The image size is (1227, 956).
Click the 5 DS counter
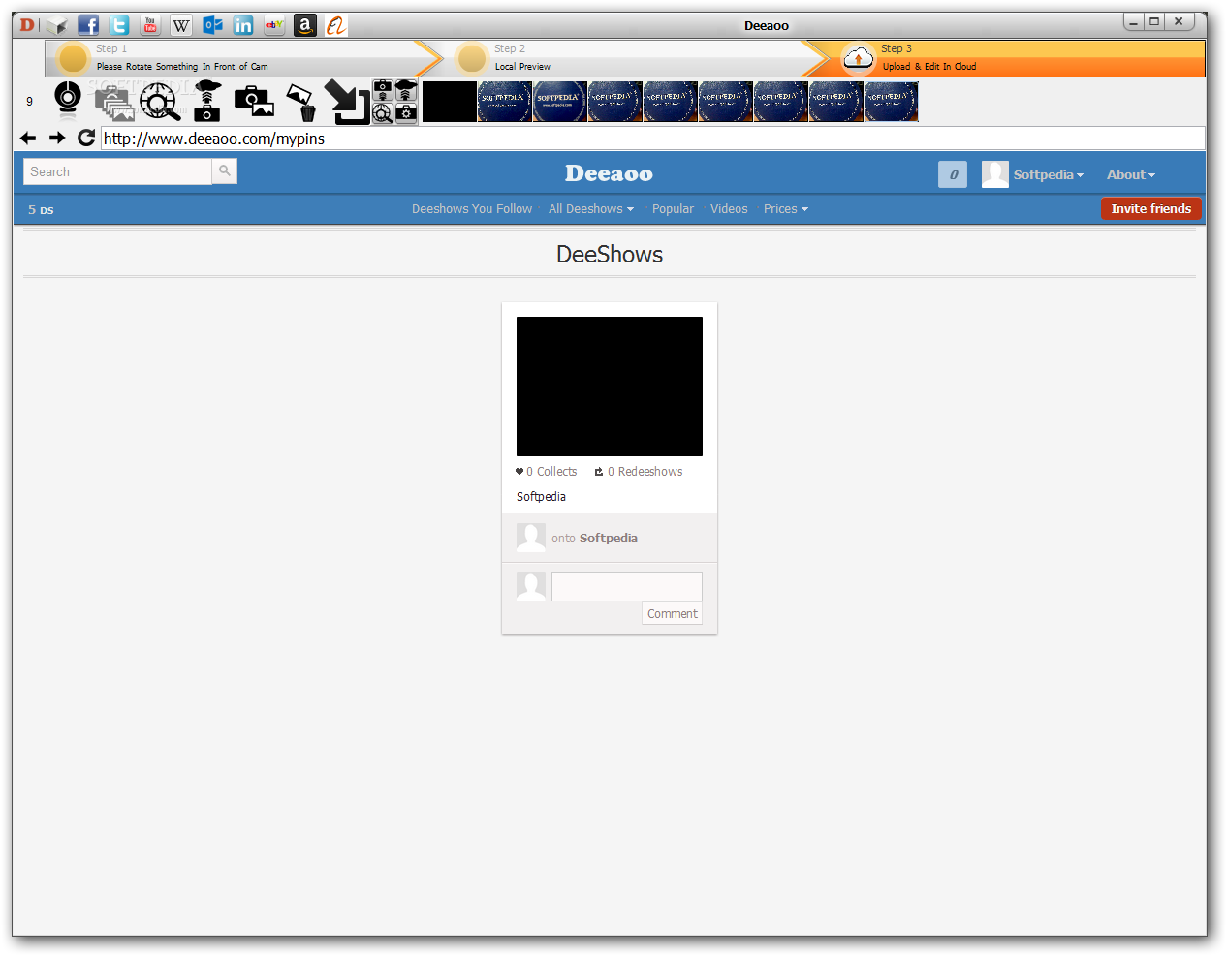tap(41, 209)
